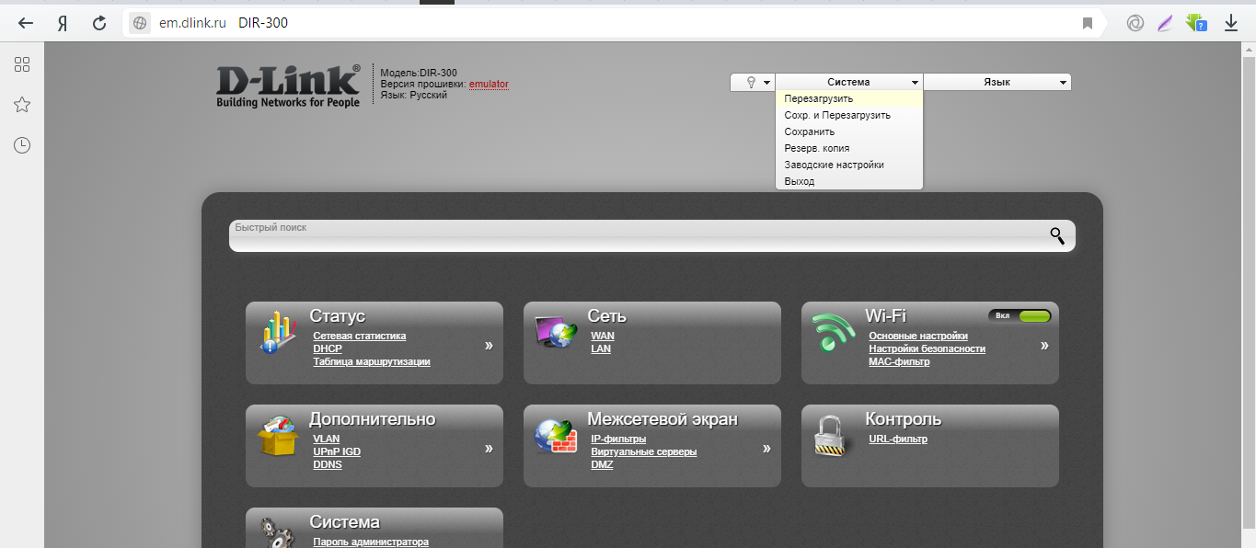This screenshot has width=1256, height=548.
Task: Open Таблица маршрутизации link
Action: (371, 361)
